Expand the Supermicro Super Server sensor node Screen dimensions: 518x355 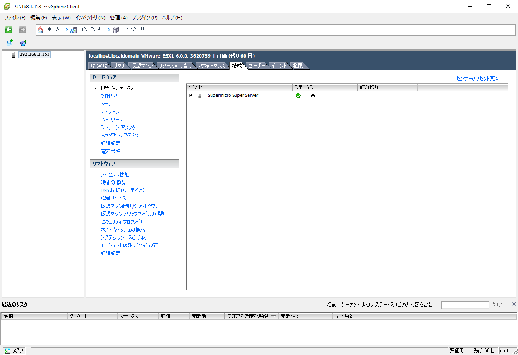[191, 96]
